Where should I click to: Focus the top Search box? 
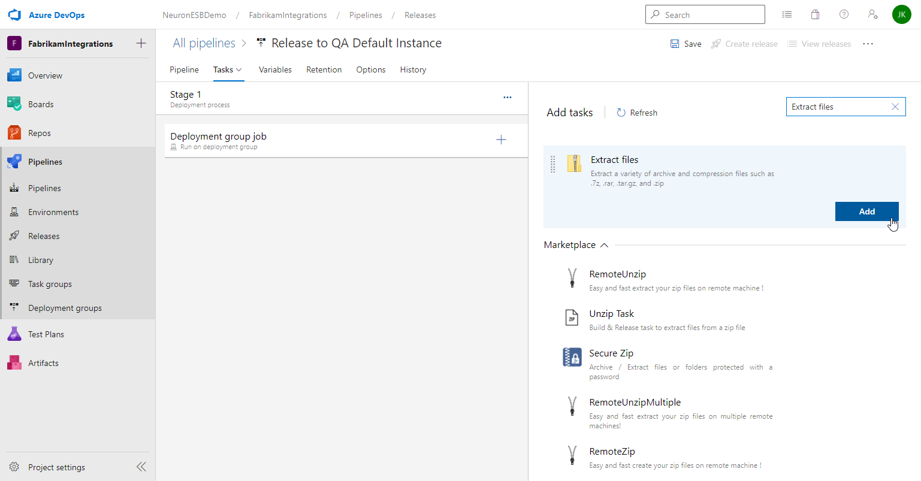click(x=705, y=14)
